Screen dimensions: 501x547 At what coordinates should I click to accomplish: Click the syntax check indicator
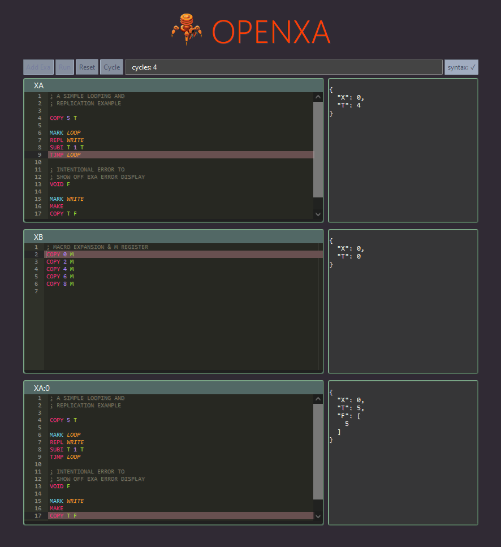tap(461, 67)
